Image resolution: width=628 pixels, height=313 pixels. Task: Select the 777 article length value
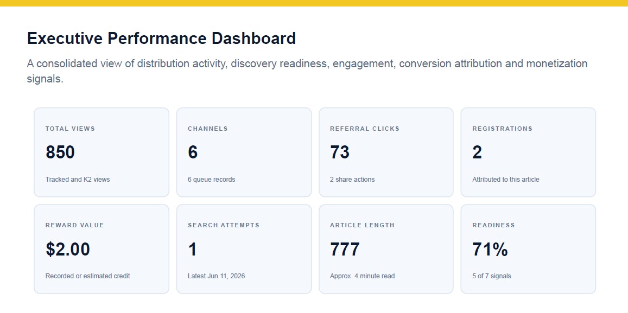pyautogui.click(x=345, y=249)
